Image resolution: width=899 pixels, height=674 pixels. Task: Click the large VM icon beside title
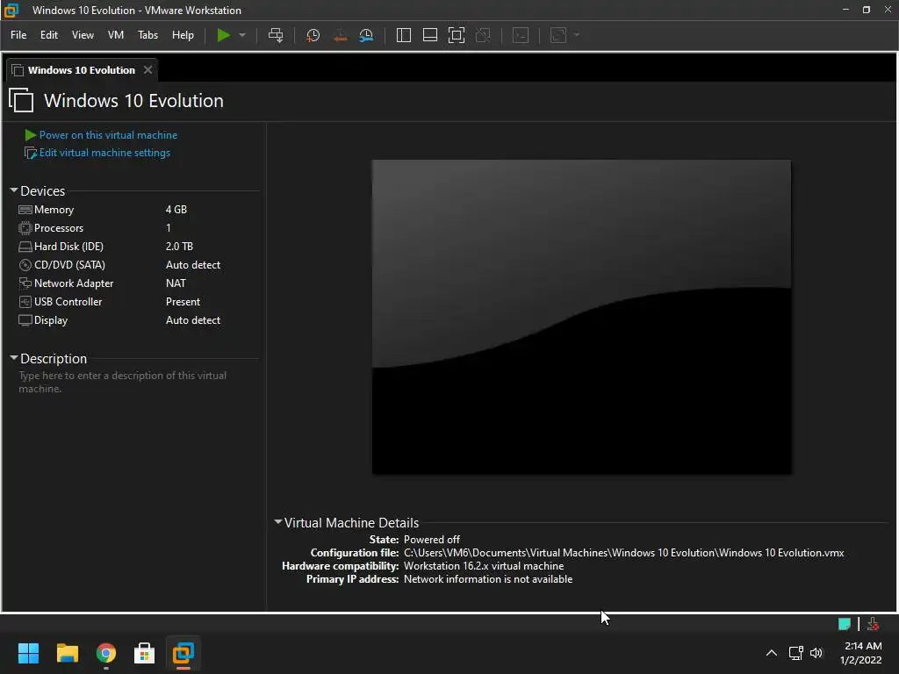coord(21,100)
